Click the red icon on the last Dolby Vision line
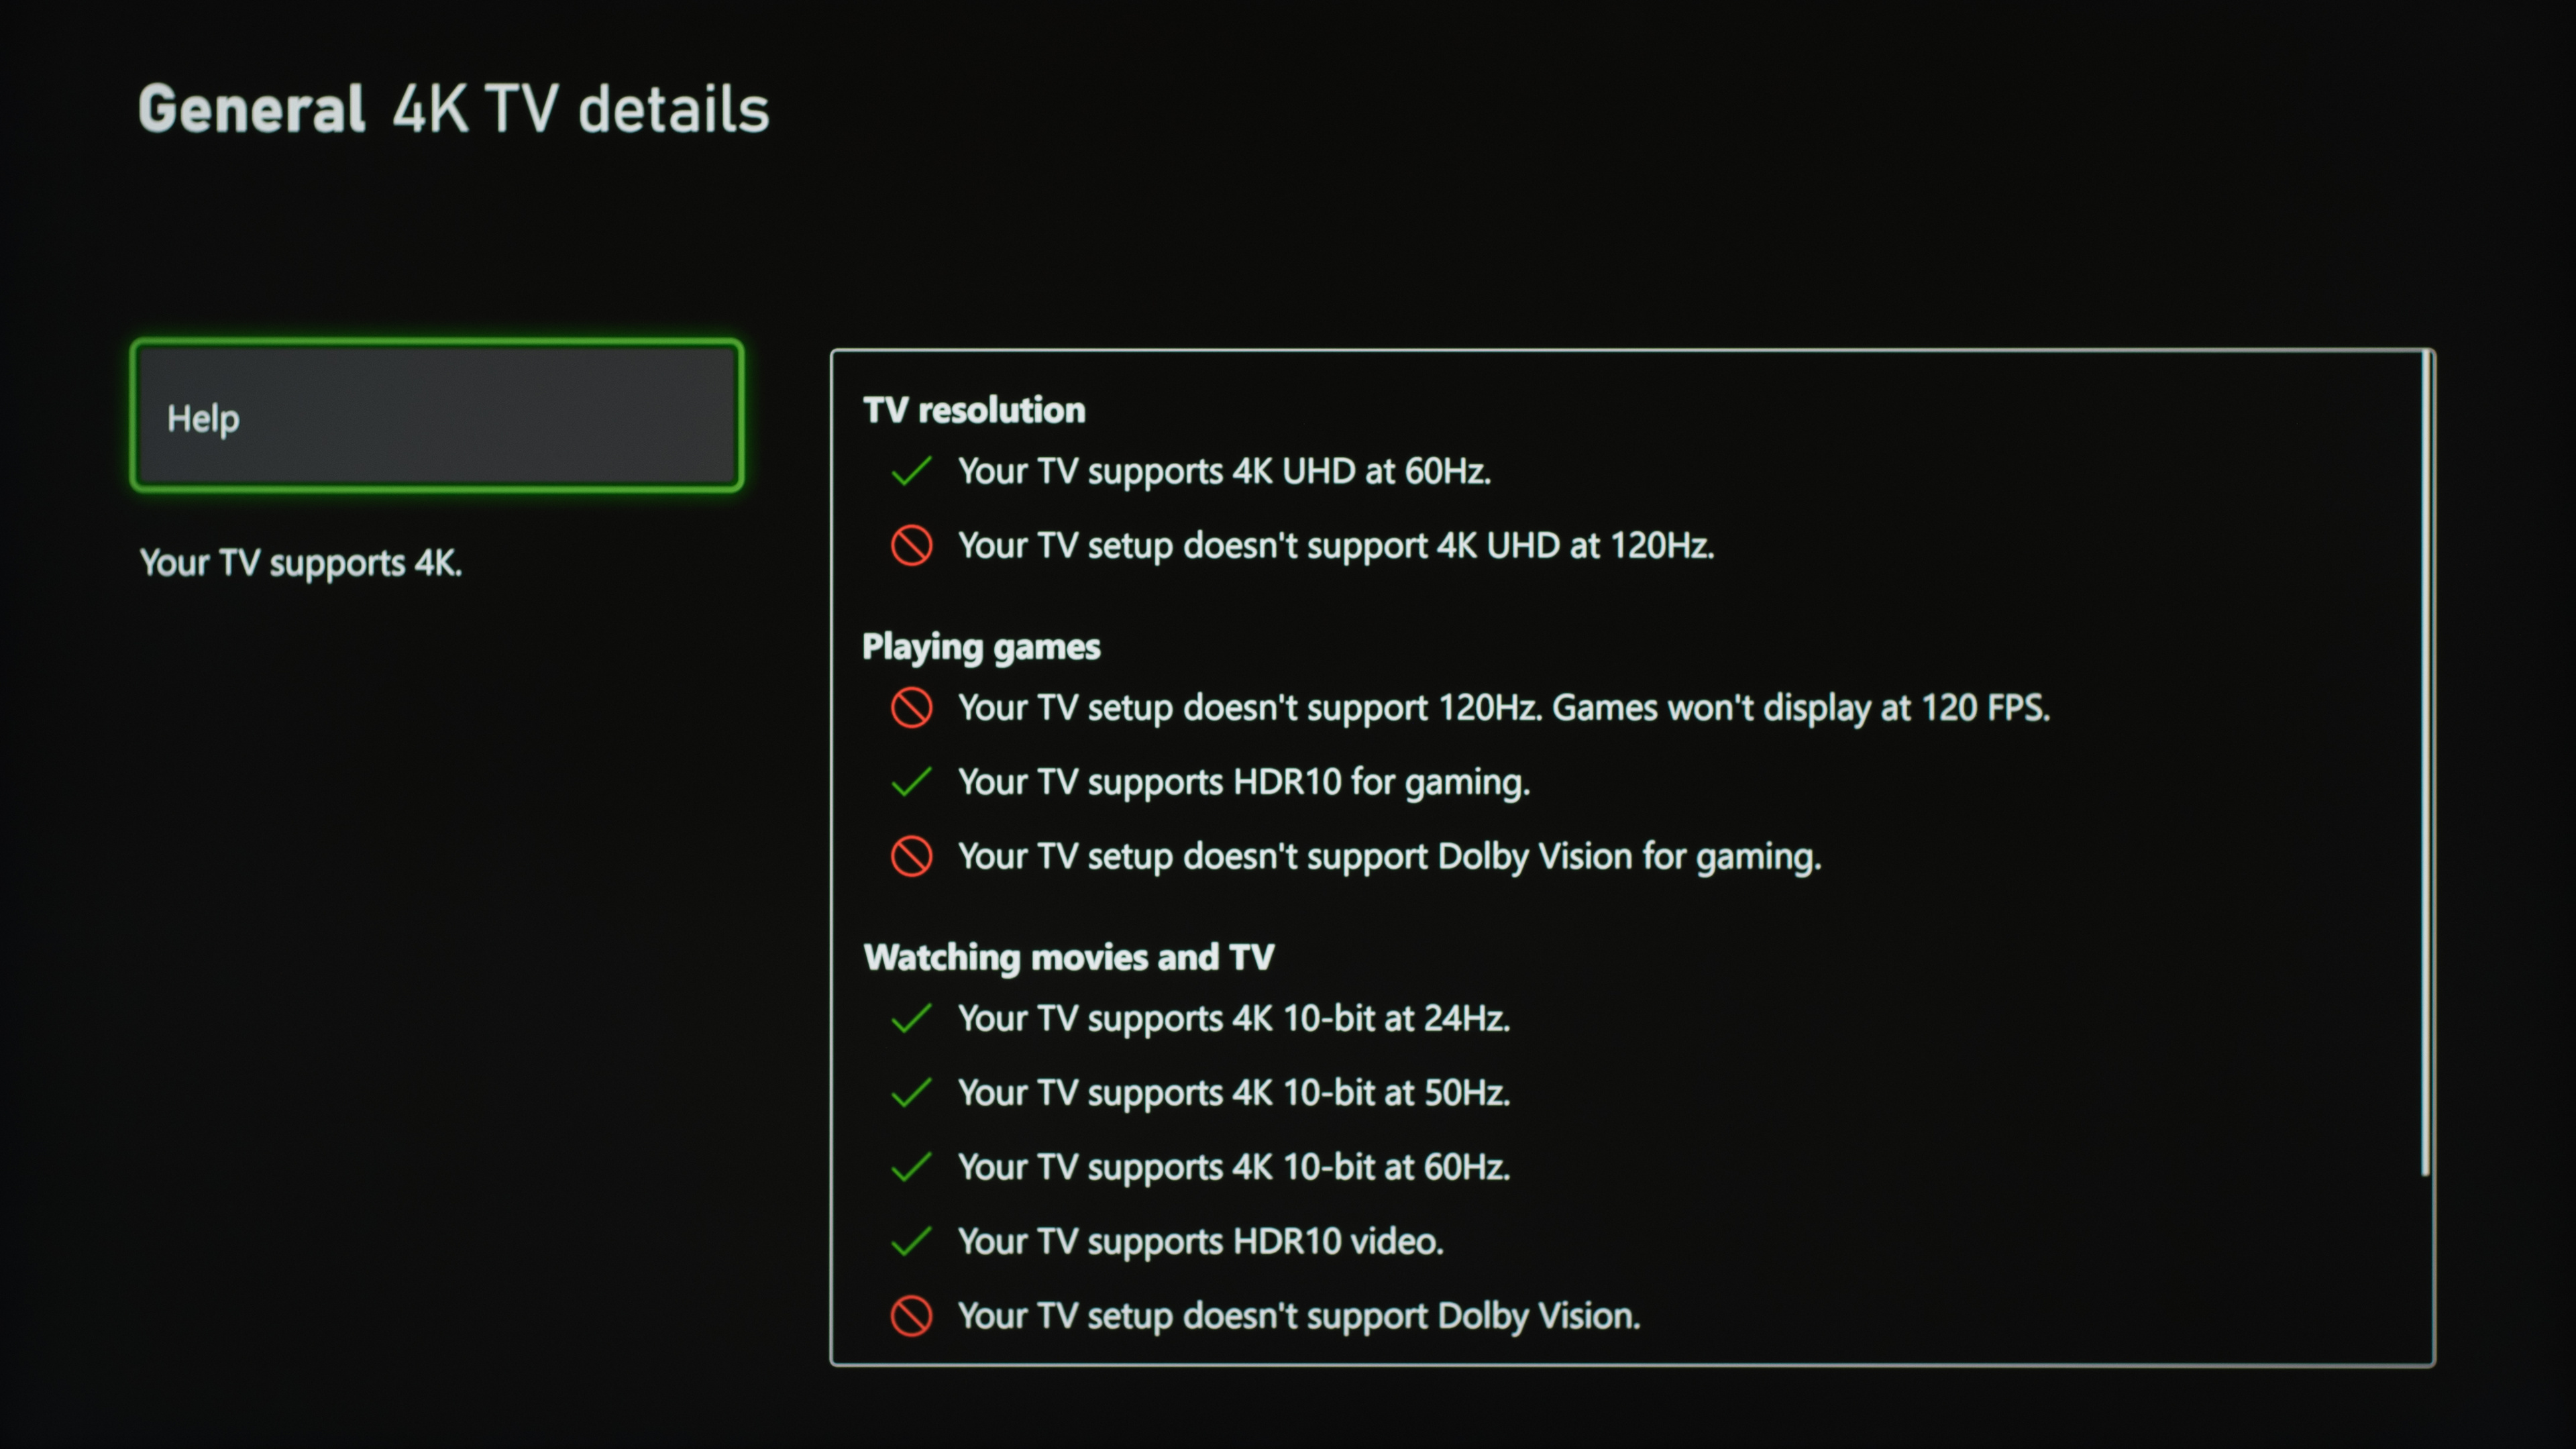 click(x=911, y=1316)
